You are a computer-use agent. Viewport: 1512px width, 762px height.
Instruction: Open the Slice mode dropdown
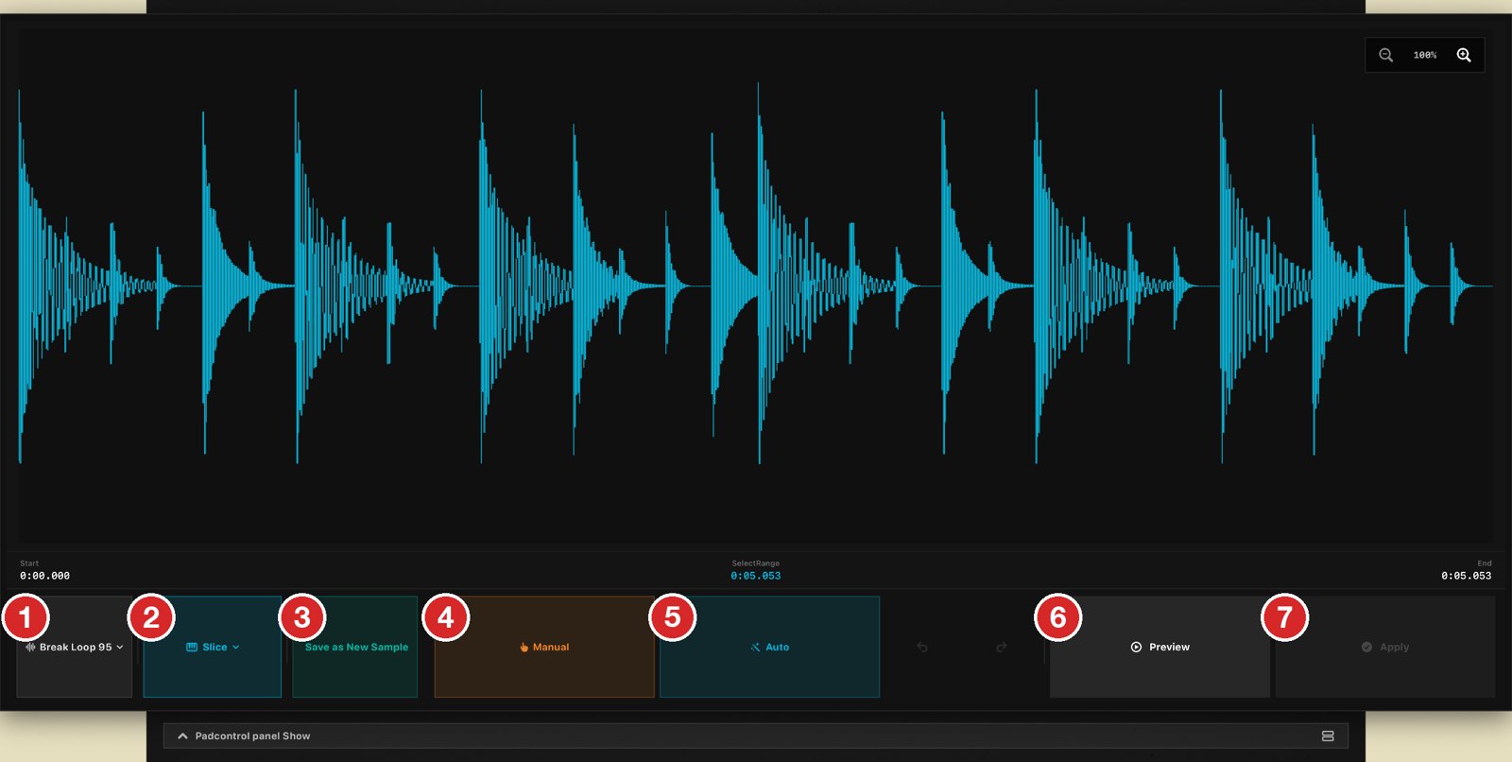[x=213, y=647]
